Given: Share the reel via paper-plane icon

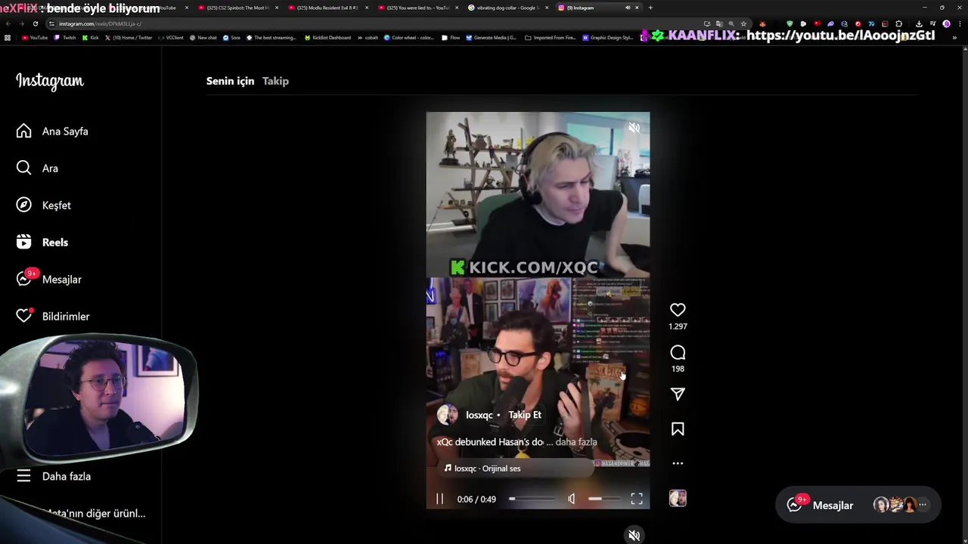Looking at the screenshot, I should (x=678, y=394).
